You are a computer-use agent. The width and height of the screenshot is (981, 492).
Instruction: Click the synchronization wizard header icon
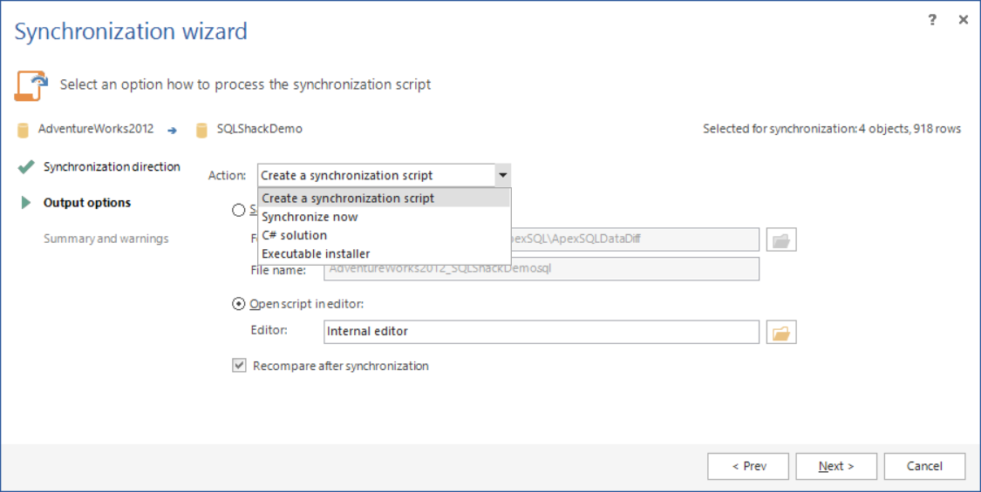point(30,85)
